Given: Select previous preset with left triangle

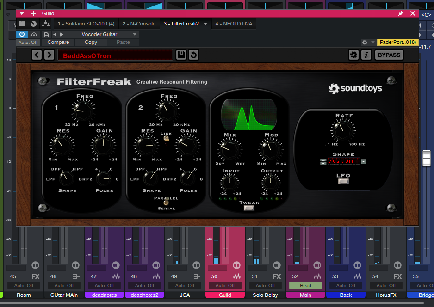Looking at the screenshot, I should pos(55,34).
